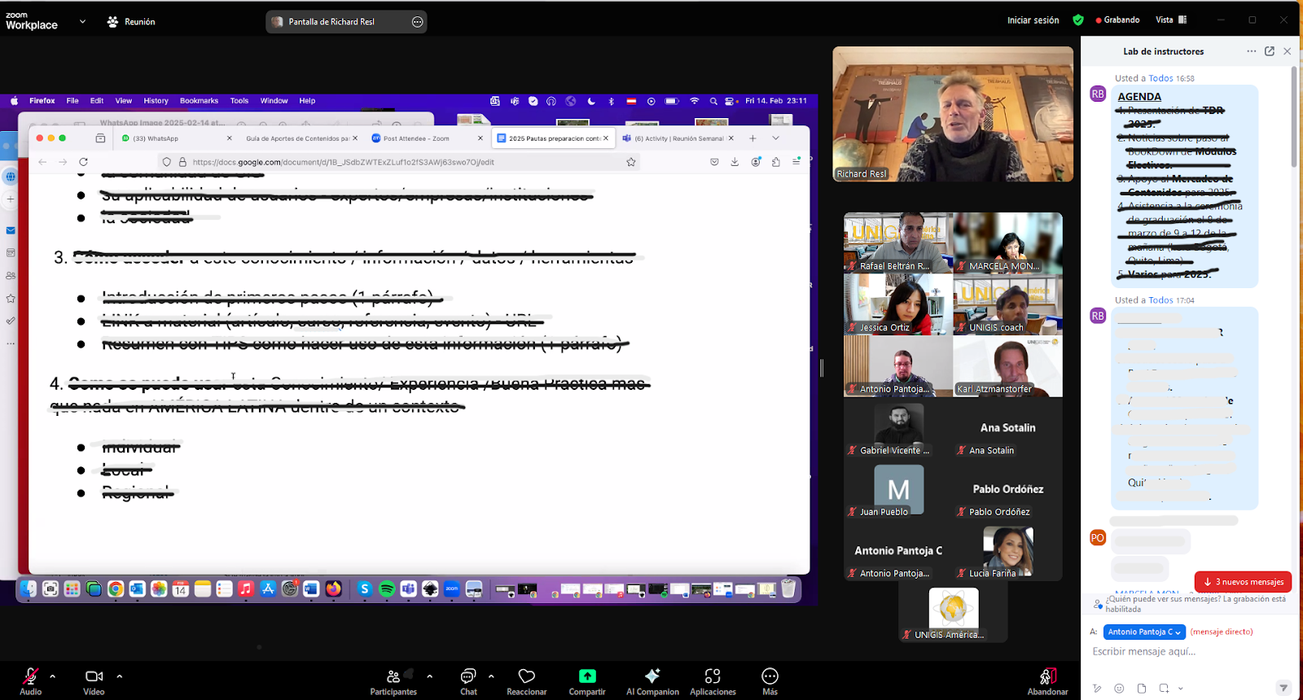Open a new Firefox tab plus button

[752, 138]
